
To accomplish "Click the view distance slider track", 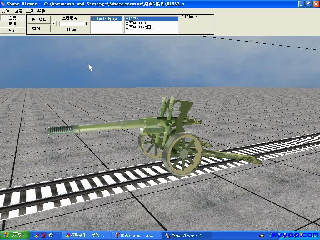I will point(70,23).
